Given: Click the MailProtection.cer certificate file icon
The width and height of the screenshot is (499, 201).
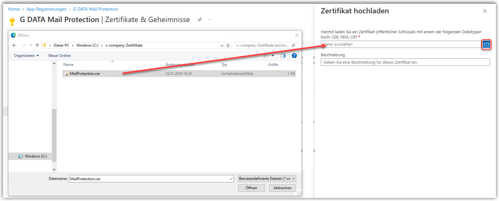Looking at the screenshot, I should point(66,74).
